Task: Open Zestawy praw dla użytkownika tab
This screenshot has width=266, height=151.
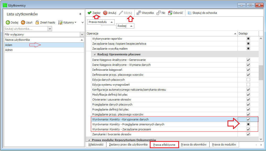Action: pos(128,144)
